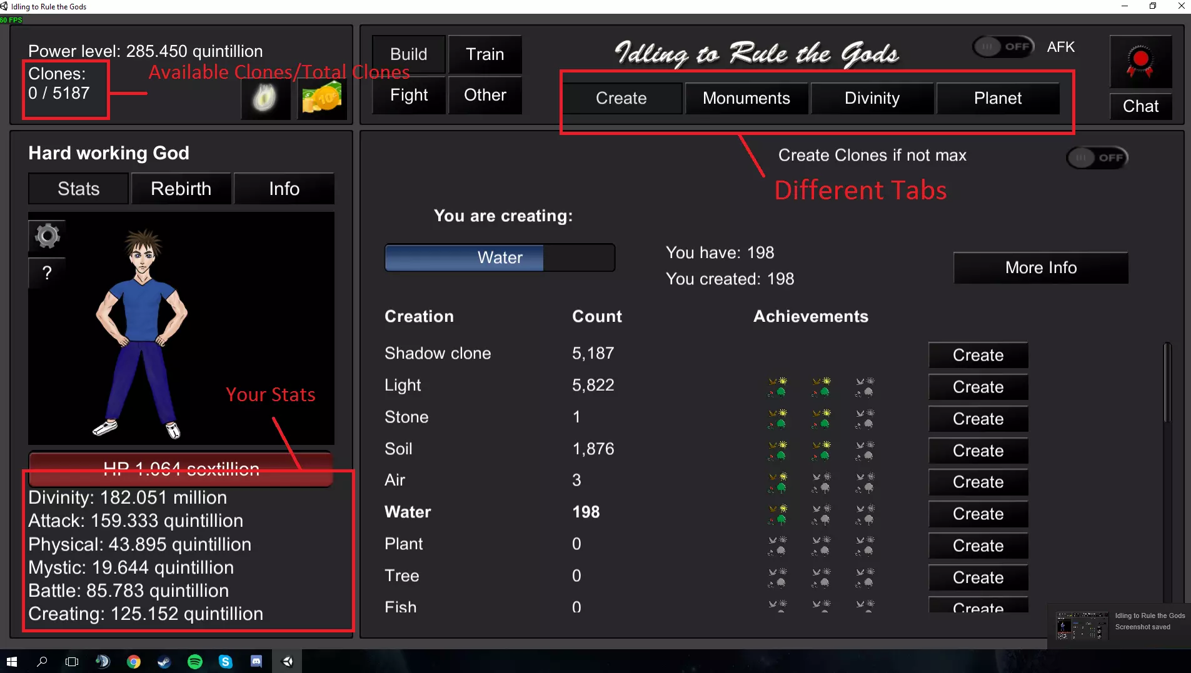Open the Other tab
Viewport: 1191px width, 673px height.
pos(485,95)
